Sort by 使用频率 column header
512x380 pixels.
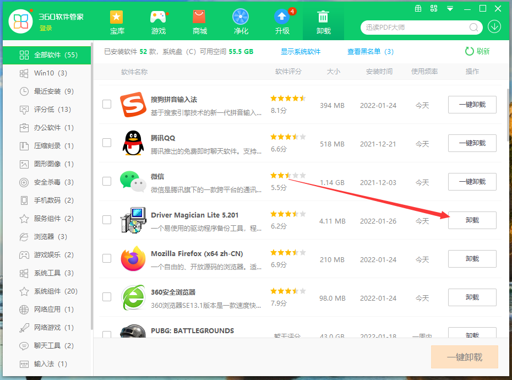pyautogui.click(x=424, y=72)
